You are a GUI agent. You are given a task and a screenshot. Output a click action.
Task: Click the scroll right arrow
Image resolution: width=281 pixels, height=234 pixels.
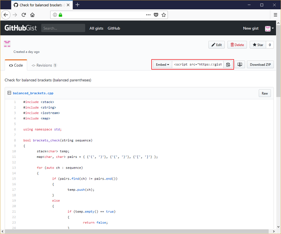coord(274,231)
